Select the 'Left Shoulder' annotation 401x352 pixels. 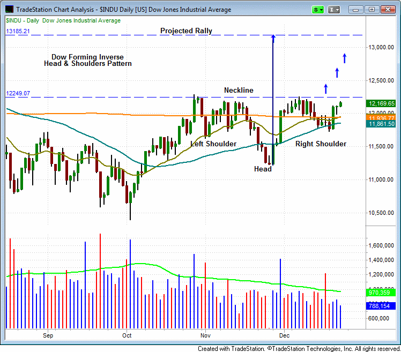coord(213,144)
